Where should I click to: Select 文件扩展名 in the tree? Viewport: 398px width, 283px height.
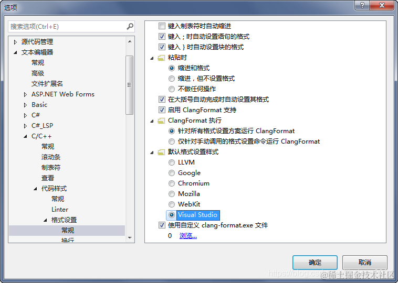47,84
